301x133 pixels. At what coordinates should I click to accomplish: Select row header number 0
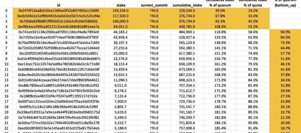7,11
